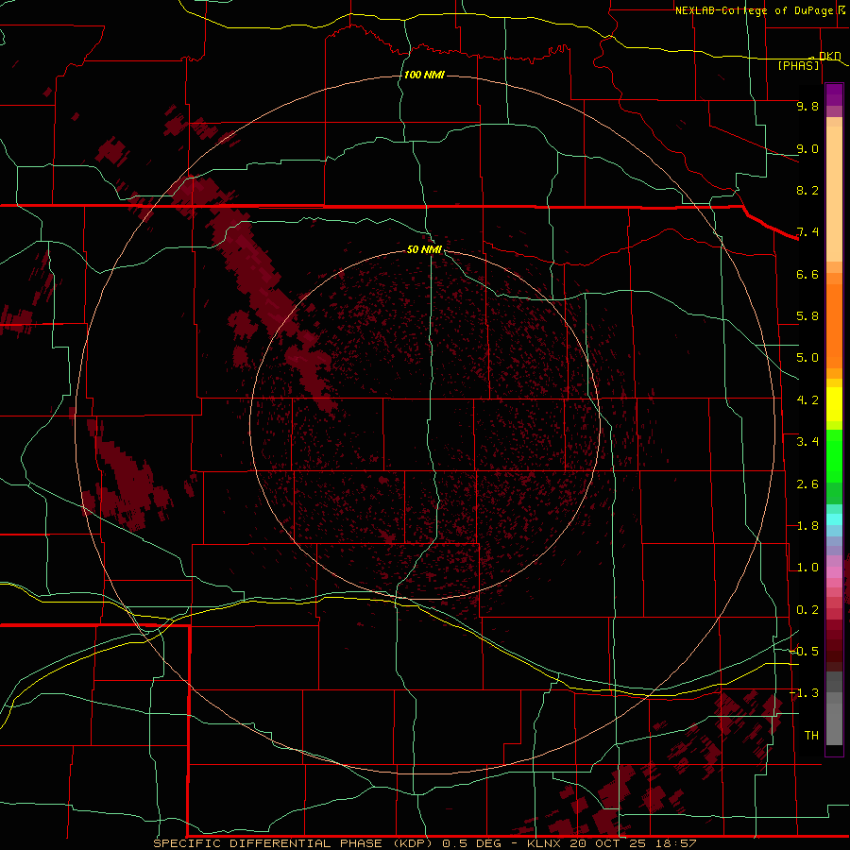The width and height of the screenshot is (850, 850).
Task: Click the 9.8 scale value
Action: click(807, 106)
